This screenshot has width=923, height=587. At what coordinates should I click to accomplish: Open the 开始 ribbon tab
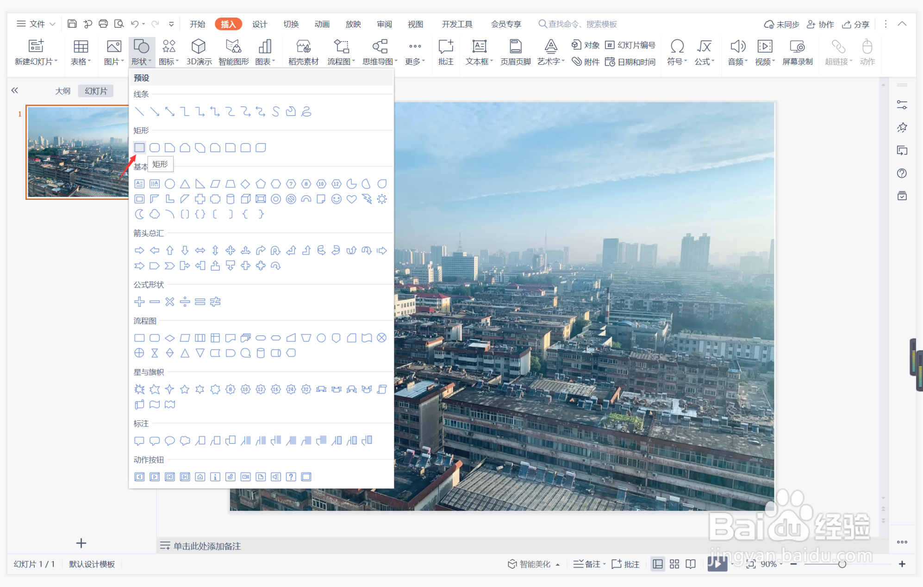tap(198, 24)
